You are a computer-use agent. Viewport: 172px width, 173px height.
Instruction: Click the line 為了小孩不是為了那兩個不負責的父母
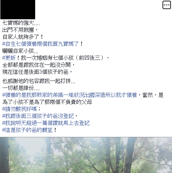[47, 102]
